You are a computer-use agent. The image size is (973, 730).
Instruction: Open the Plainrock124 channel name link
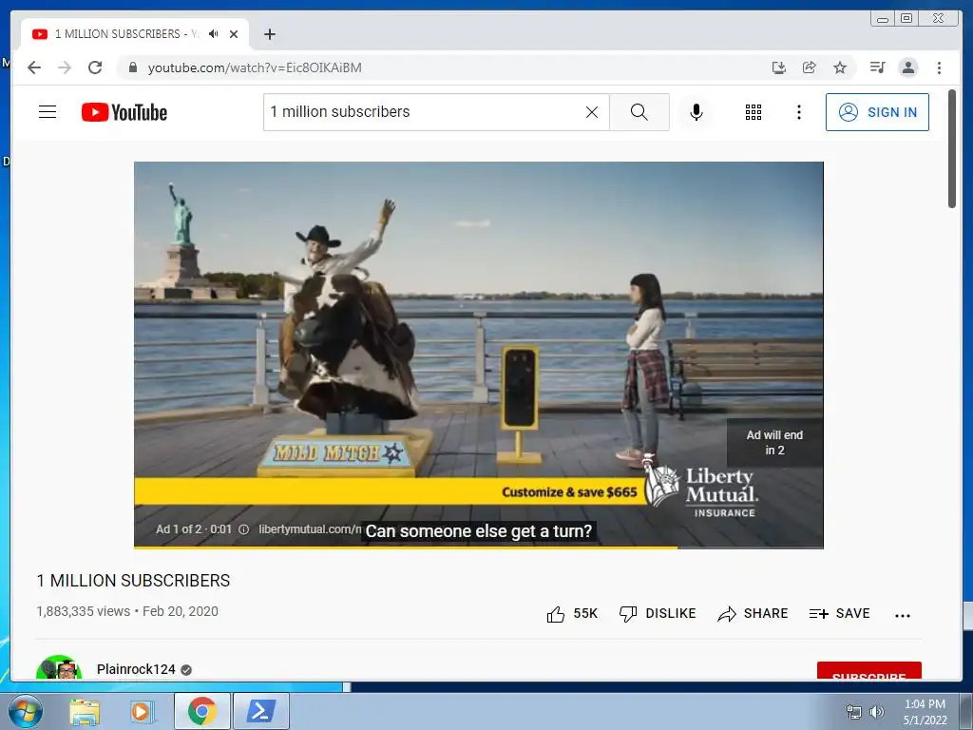tap(136, 669)
